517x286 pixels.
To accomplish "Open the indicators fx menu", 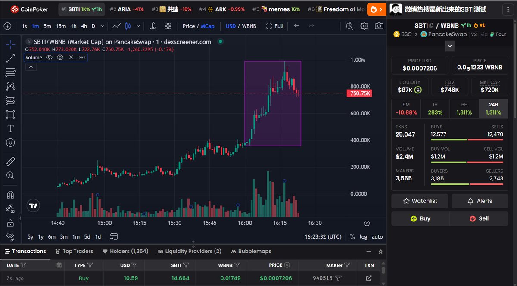I will click(x=153, y=26).
